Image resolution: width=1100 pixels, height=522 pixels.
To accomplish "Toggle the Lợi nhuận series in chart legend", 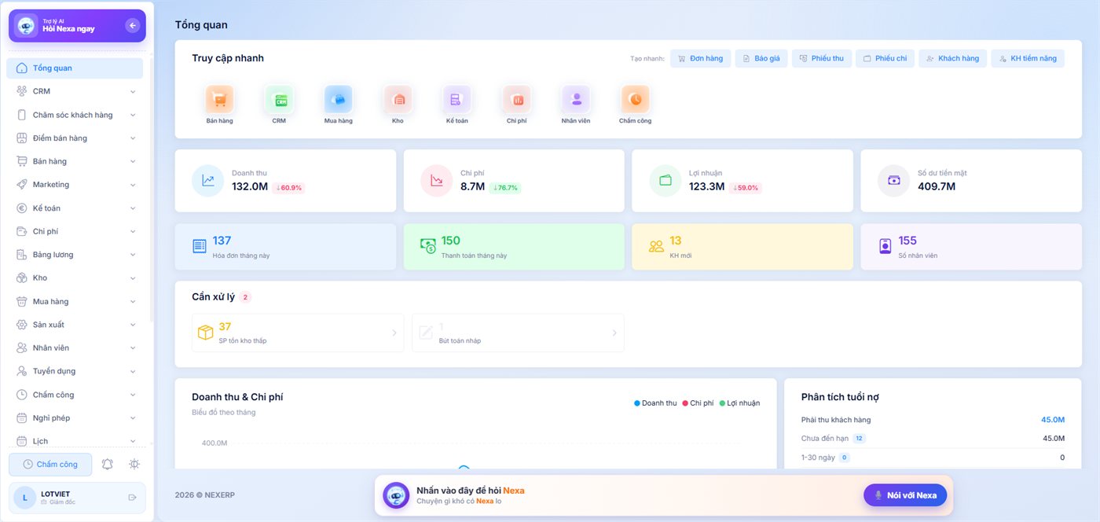I will [739, 403].
